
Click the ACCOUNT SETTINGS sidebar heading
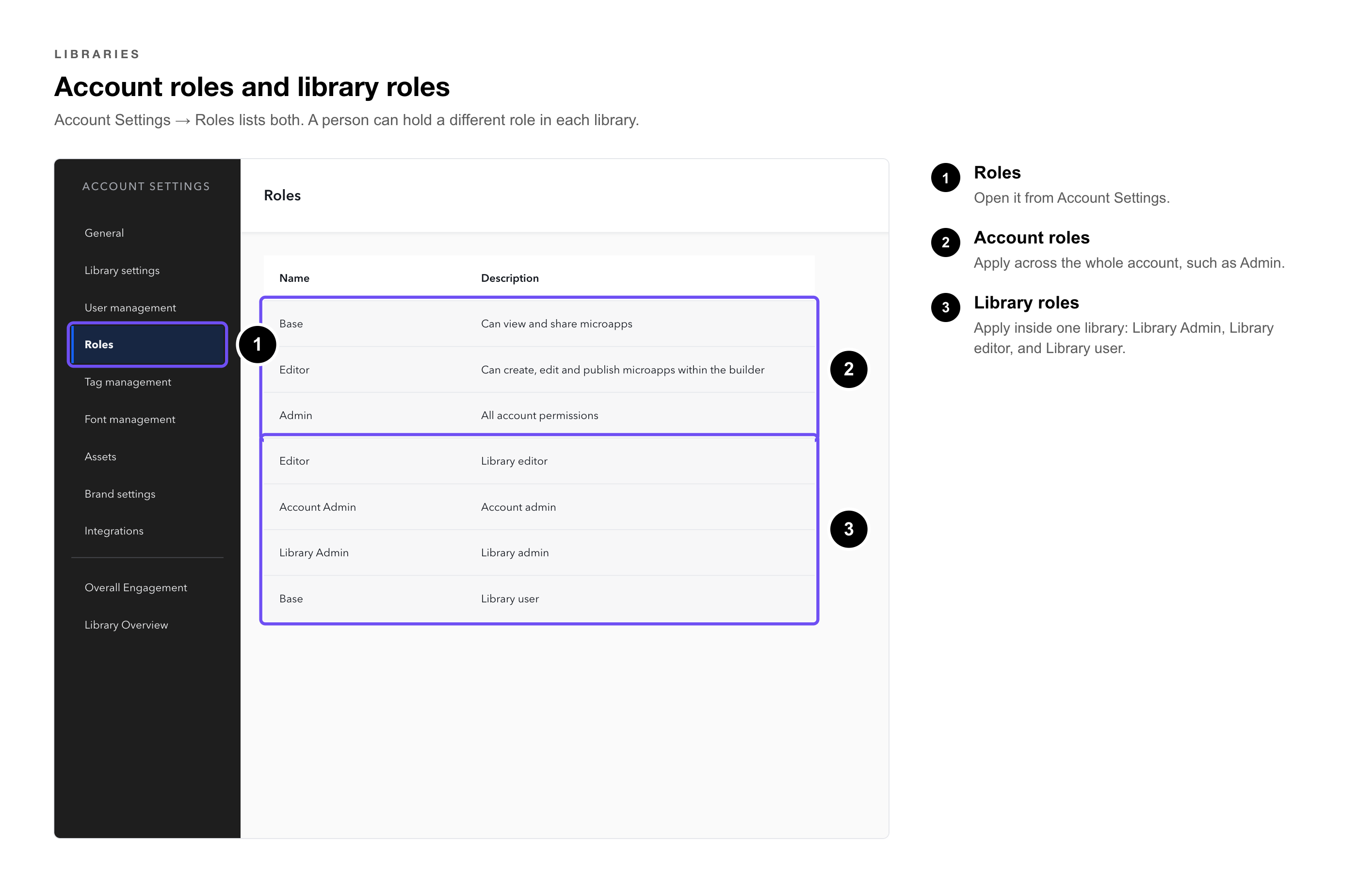[x=146, y=187]
